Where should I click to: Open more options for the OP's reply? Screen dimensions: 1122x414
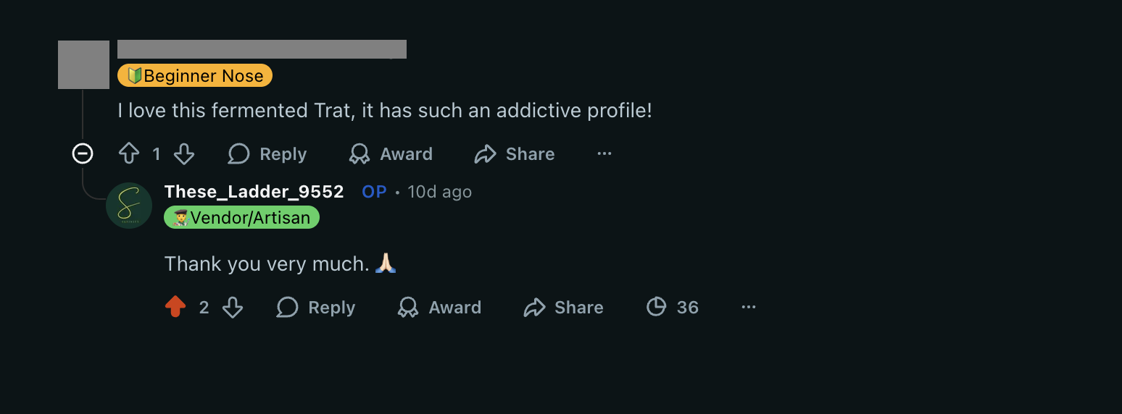tap(748, 307)
